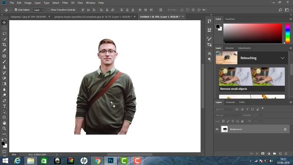Screen dimensions: 293x165
Task: Select the Path Selection tool
Action: 4,112
